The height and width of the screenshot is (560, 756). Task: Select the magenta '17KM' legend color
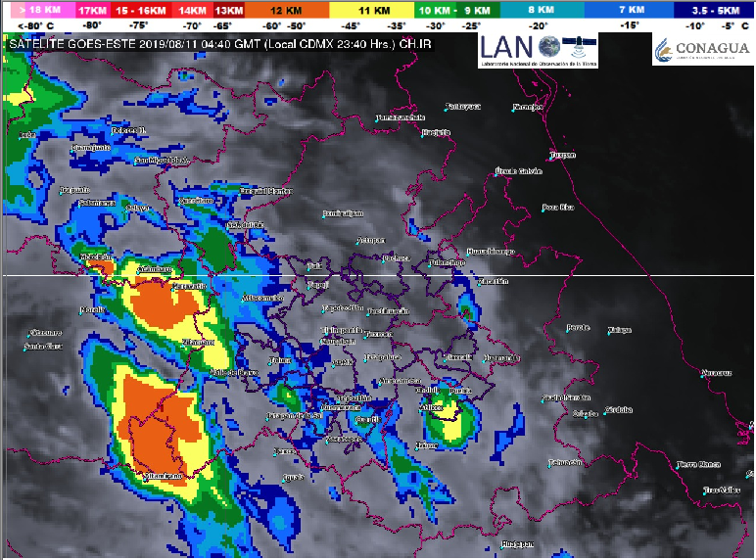tap(93, 10)
